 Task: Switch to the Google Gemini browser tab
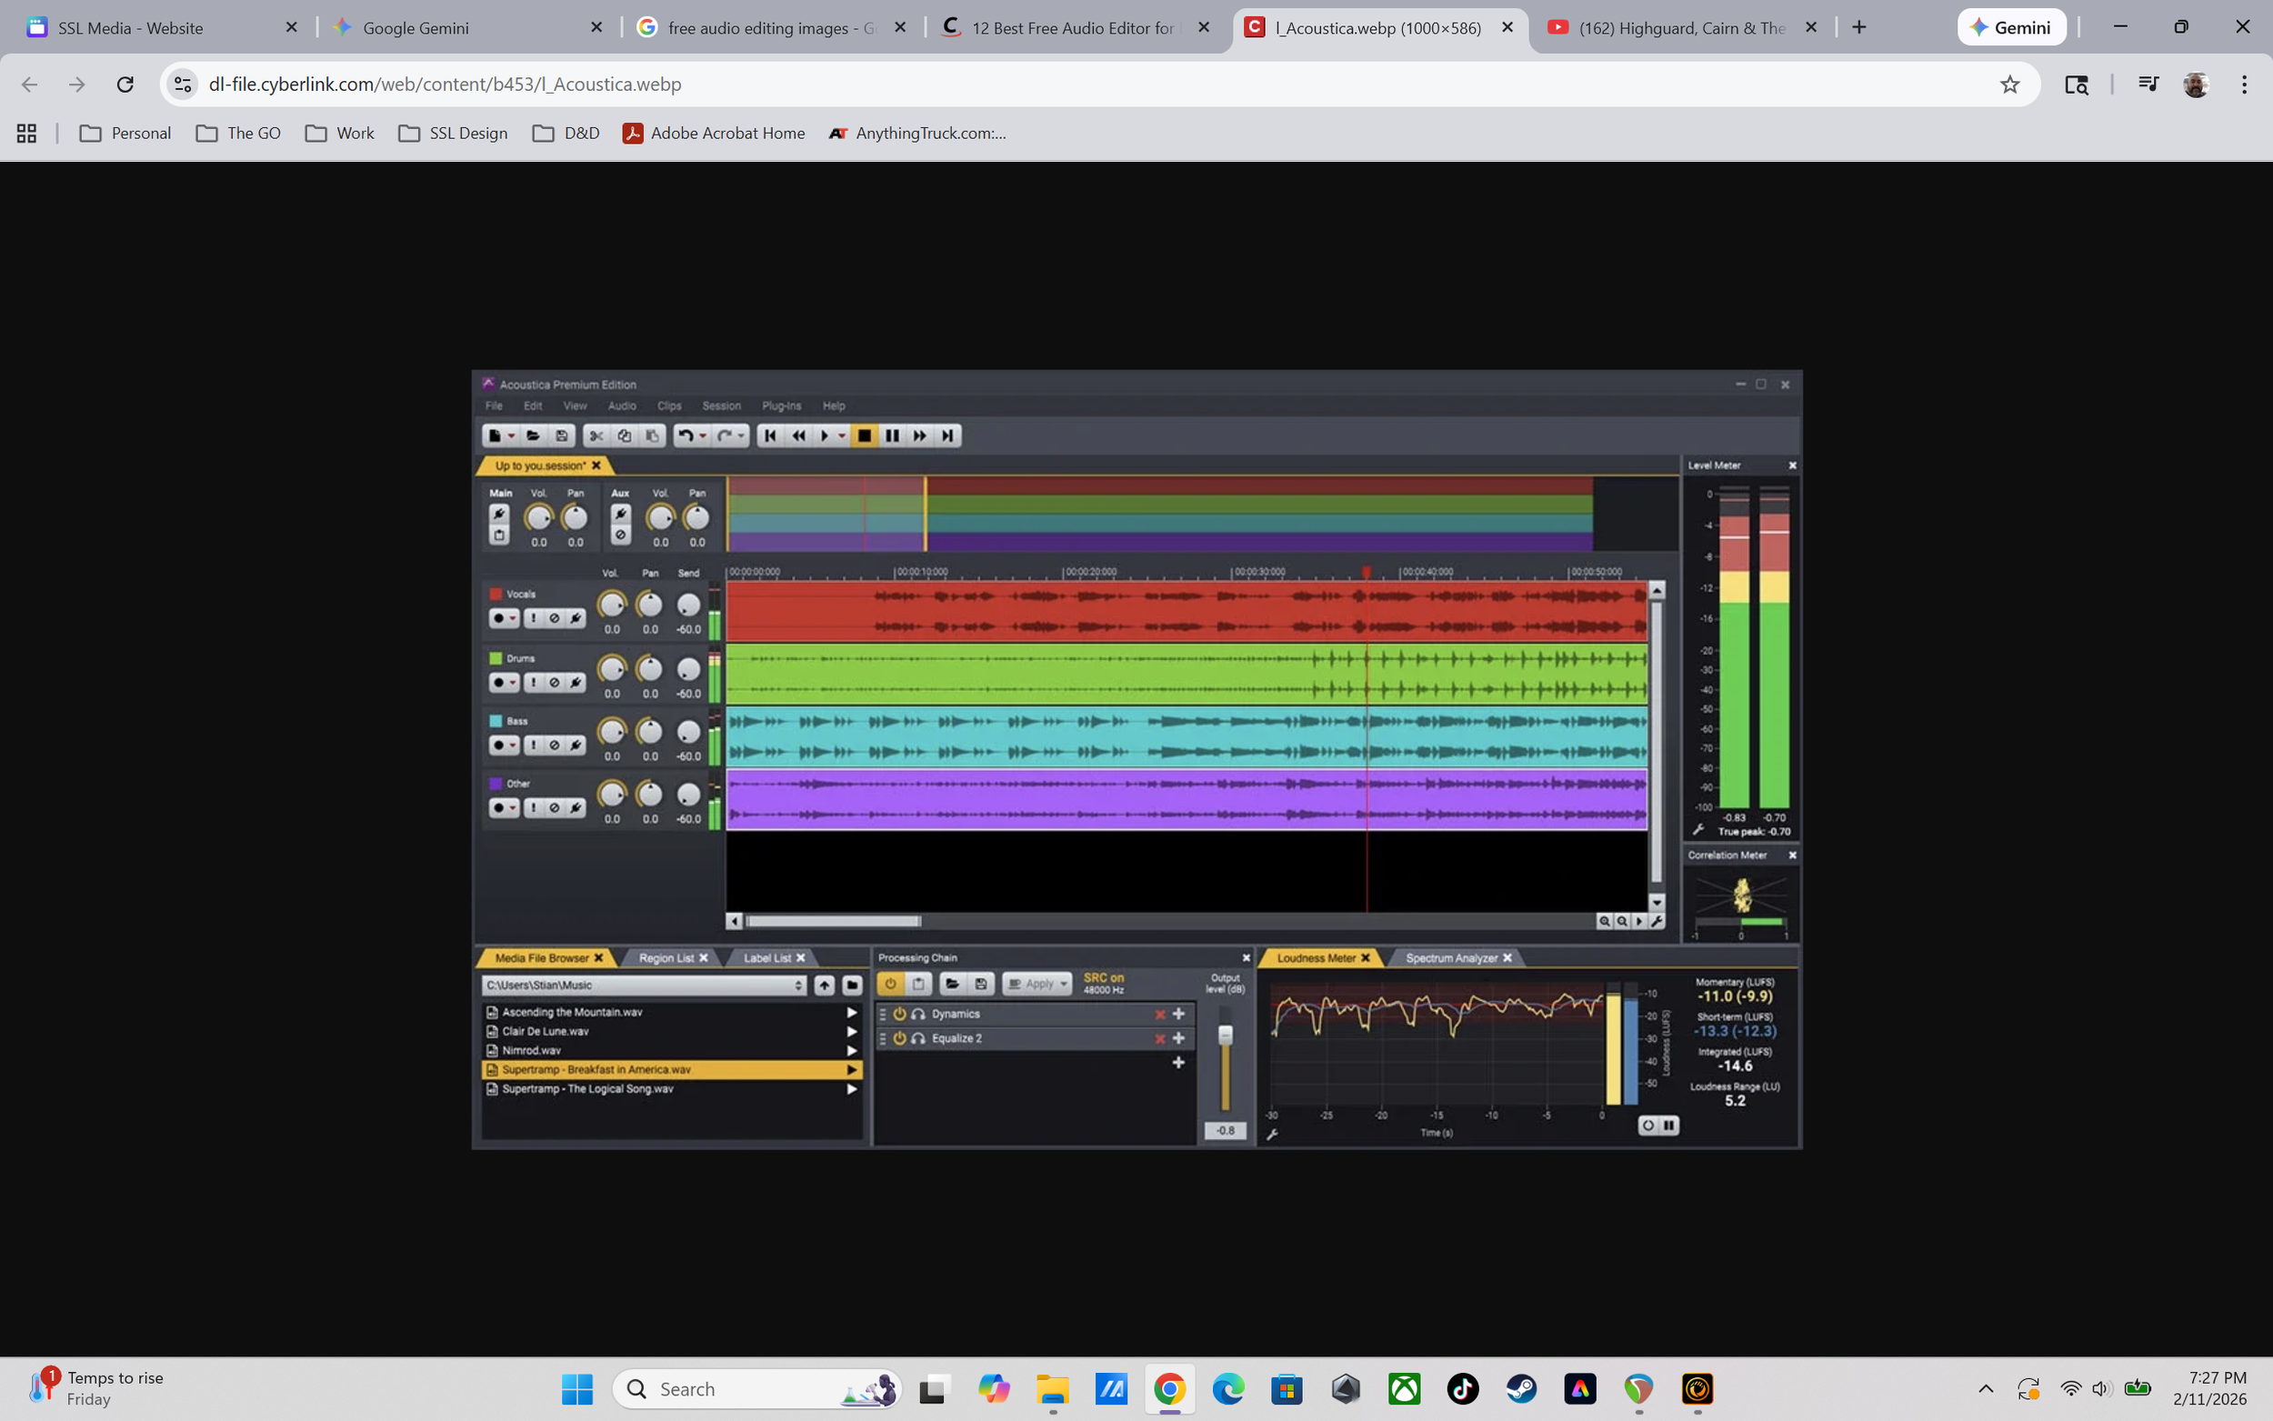[x=468, y=27]
